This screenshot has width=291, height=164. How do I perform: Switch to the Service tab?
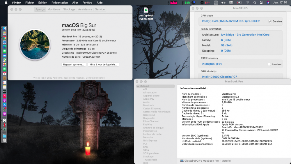[100, 9]
